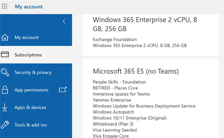224x138 pixels.
Task: Click the external link icon beside App permissions
Action: click(x=63, y=90)
